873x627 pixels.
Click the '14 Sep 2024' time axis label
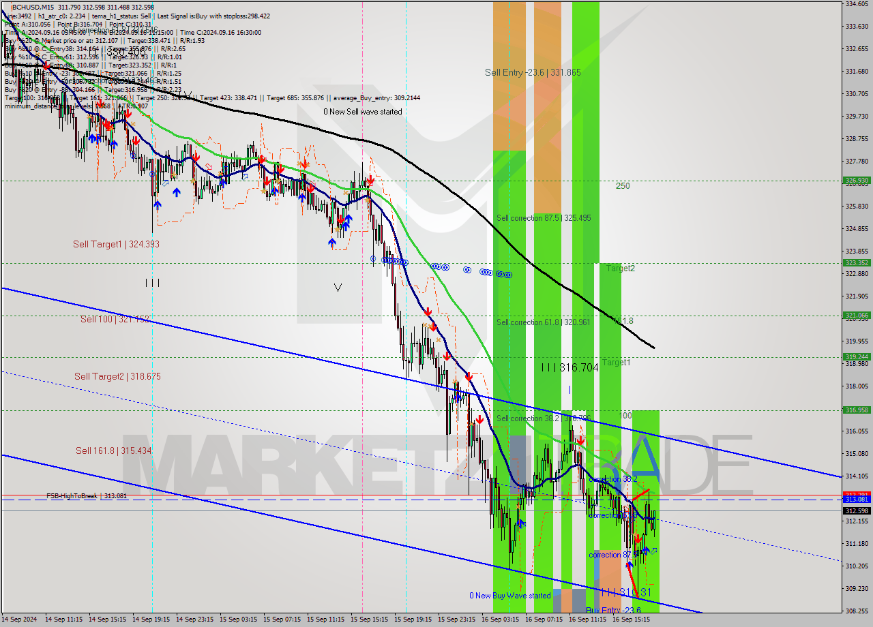tap(18, 620)
